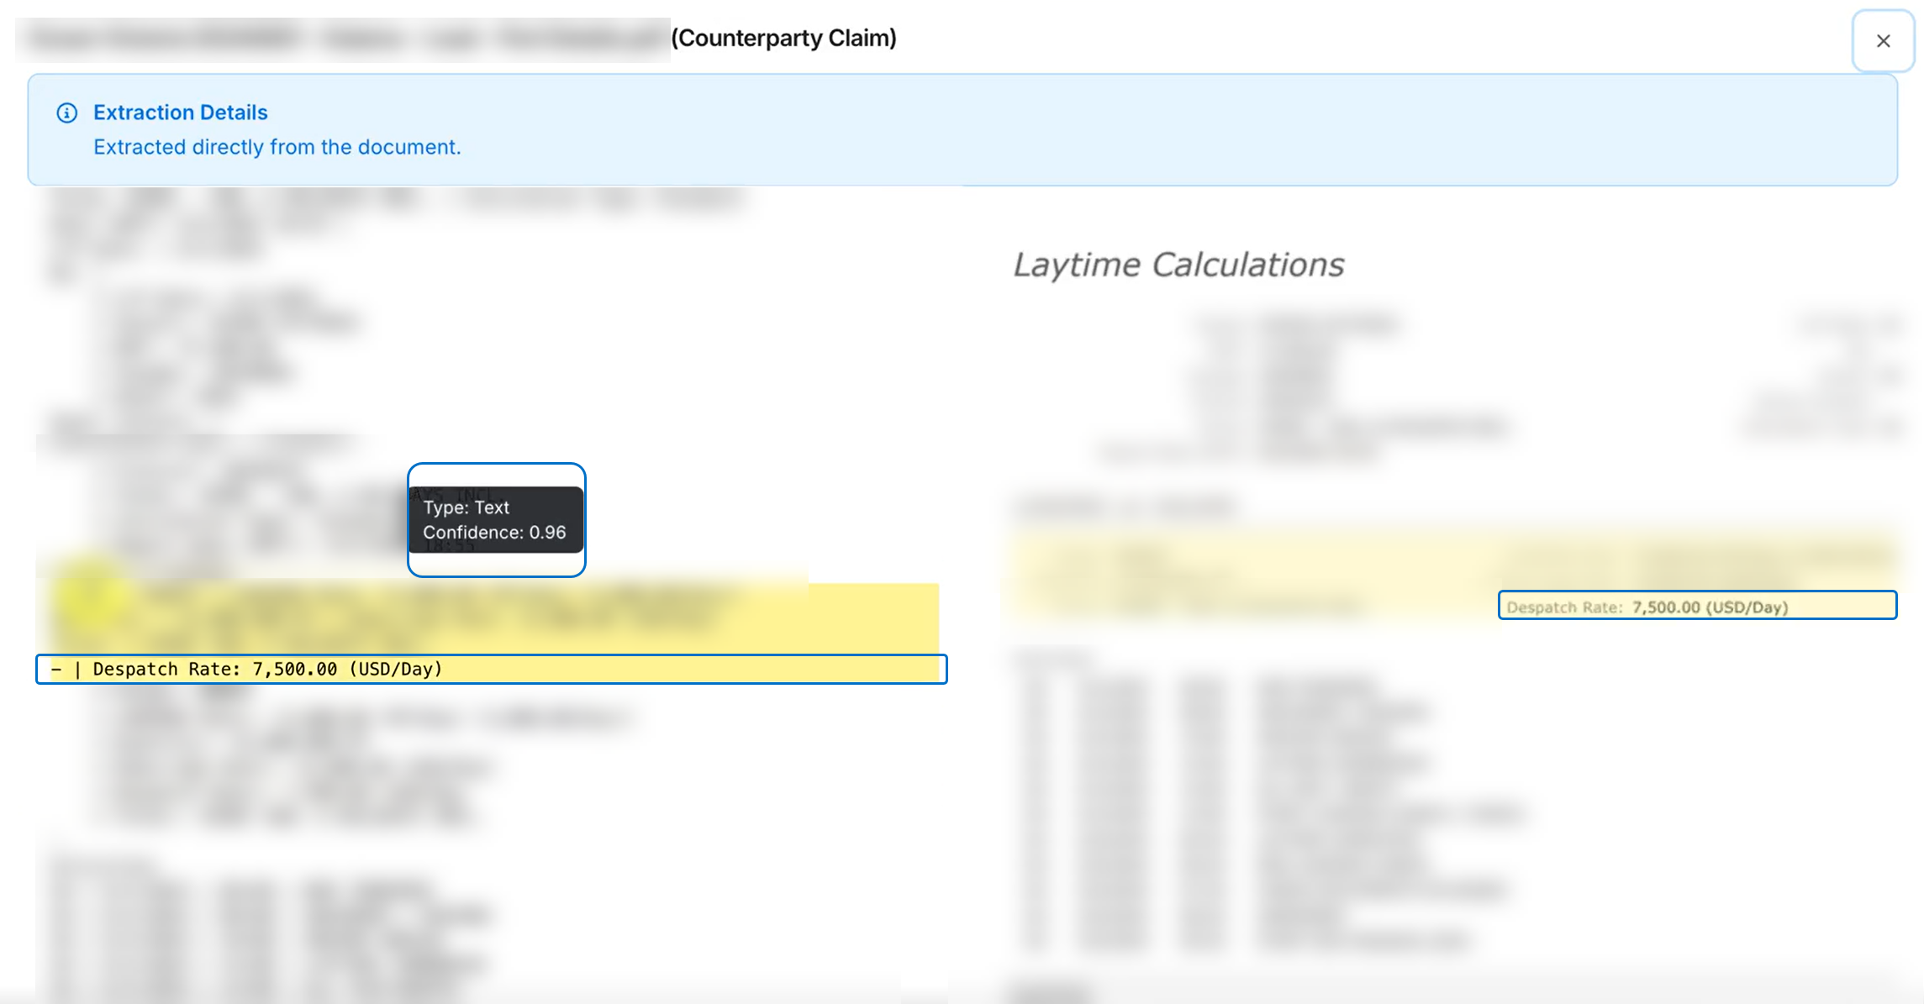Click the 'Confidence: 0.96' tooltip line

(x=494, y=533)
